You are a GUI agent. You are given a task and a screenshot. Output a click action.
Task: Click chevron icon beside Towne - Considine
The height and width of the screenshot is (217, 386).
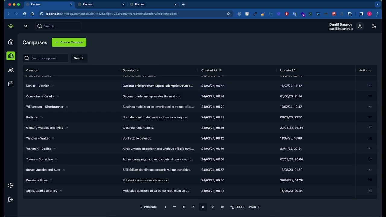pyautogui.click(x=56, y=159)
